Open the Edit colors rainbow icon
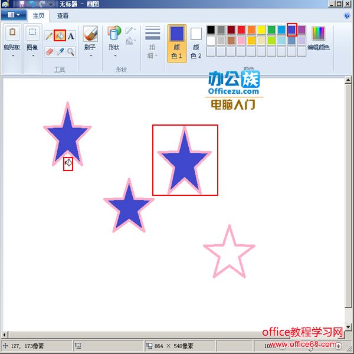 [x=319, y=34]
